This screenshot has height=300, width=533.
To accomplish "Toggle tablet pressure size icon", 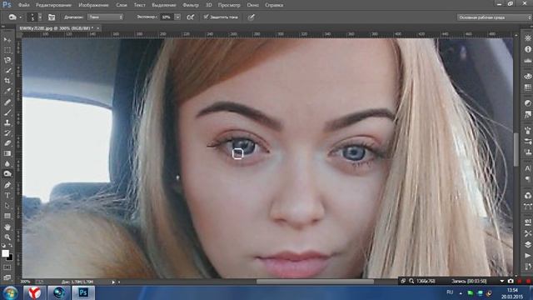I will [x=251, y=17].
